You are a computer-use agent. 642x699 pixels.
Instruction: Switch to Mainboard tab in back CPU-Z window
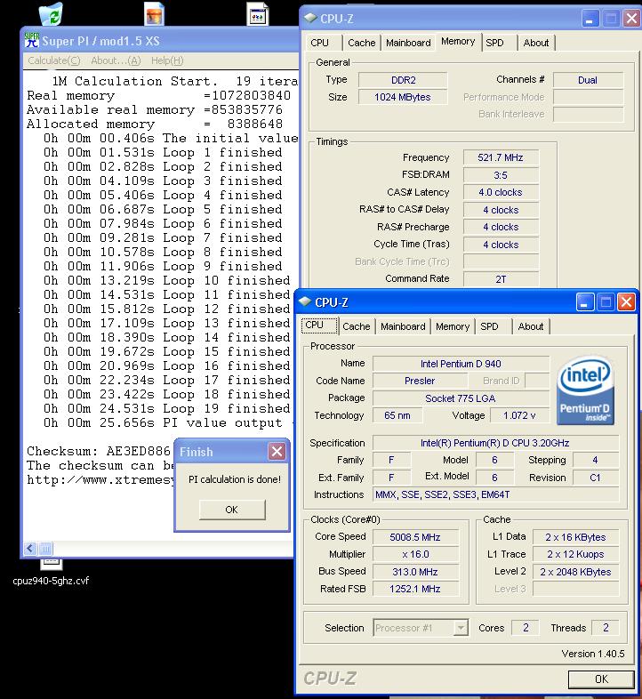tap(408, 43)
